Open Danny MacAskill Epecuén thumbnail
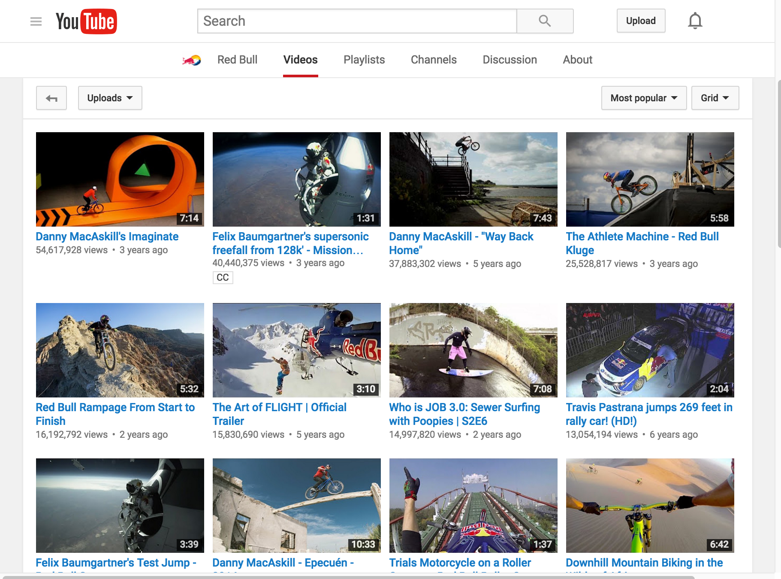Image resolution: width=781 pixels, height=579 pixels. pos(297,506)
